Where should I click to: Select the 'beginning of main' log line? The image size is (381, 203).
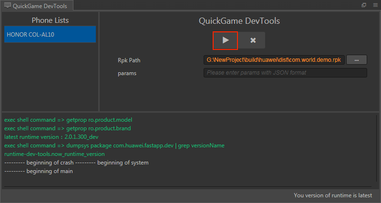tap(39, 171)
